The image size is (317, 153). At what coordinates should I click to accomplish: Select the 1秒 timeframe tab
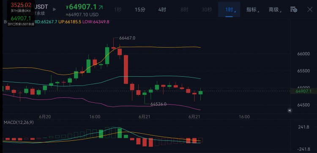coord(118,9)
